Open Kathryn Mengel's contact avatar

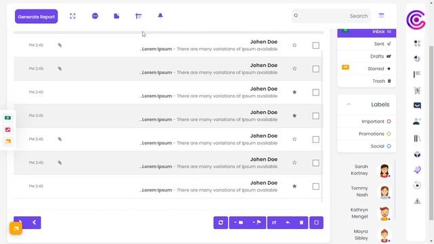(x=384, y=213)
